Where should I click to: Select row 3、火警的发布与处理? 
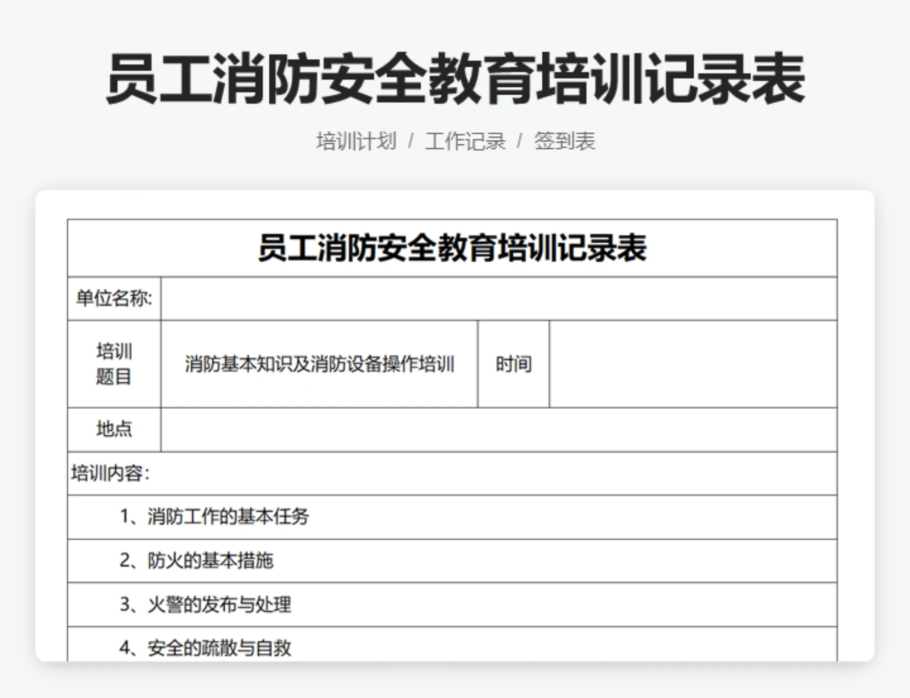pyautogui.click(x=452, y=605)
